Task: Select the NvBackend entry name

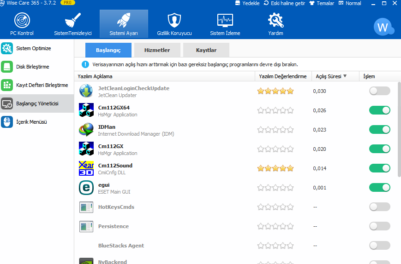Action: [113, 262]
